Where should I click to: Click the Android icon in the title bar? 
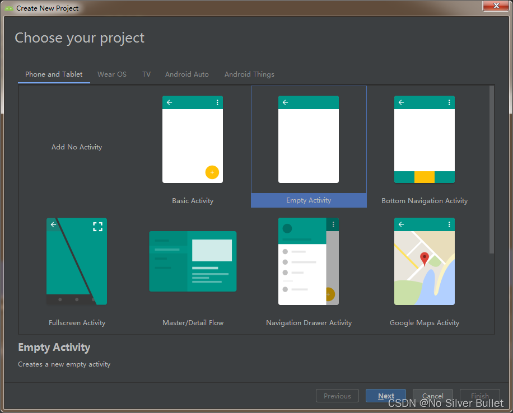(x=8, y=8)
